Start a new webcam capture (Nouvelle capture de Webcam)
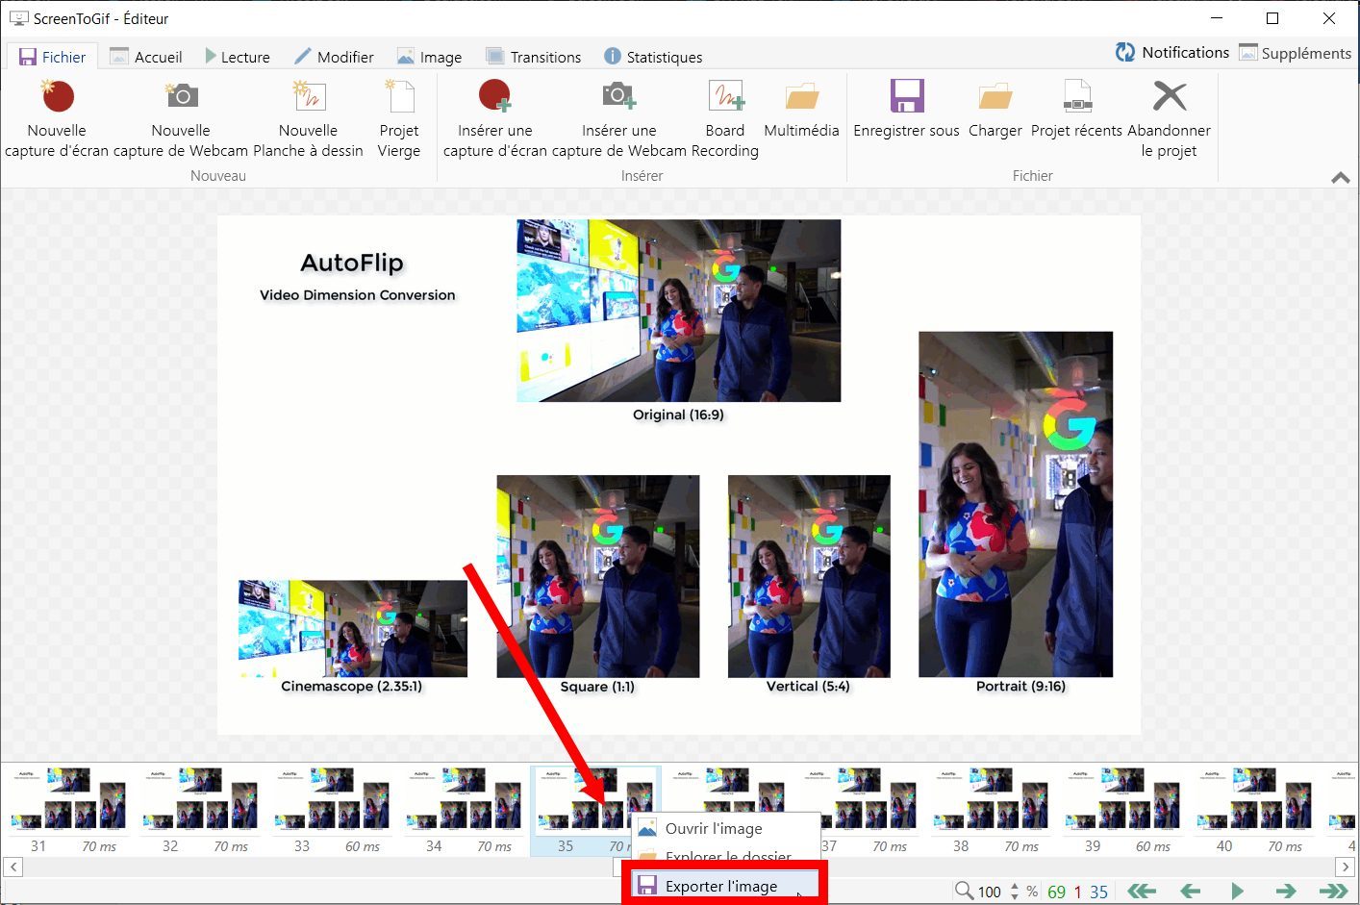This screenshot has width=1360, height=905. pos(181,119)
